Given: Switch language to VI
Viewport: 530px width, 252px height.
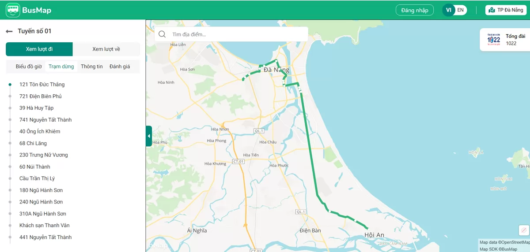Looking at the screenshot, I should tap(449, 10).
